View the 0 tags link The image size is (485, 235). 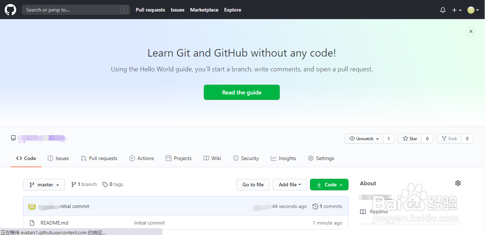click(x=113, y=185)
